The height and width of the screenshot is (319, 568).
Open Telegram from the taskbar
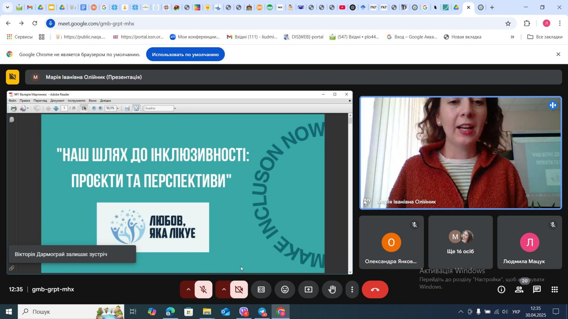(x=262, y=312)
